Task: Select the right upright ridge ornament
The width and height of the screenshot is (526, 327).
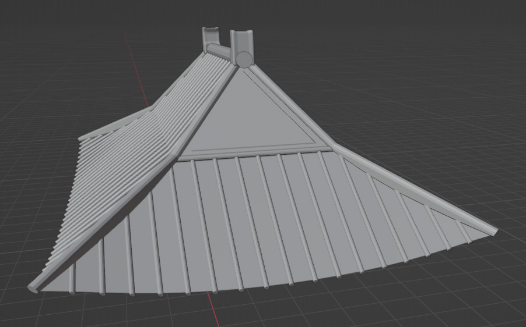Action: (x=241, y=41)
